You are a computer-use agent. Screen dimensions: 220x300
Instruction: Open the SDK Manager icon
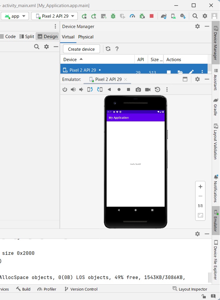tap(183, 16)
